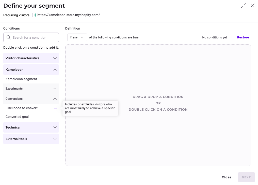This screenshot has width=258, height=185.
Task: Click the expand fullscreen arrows icon
Action: (244, 5)
